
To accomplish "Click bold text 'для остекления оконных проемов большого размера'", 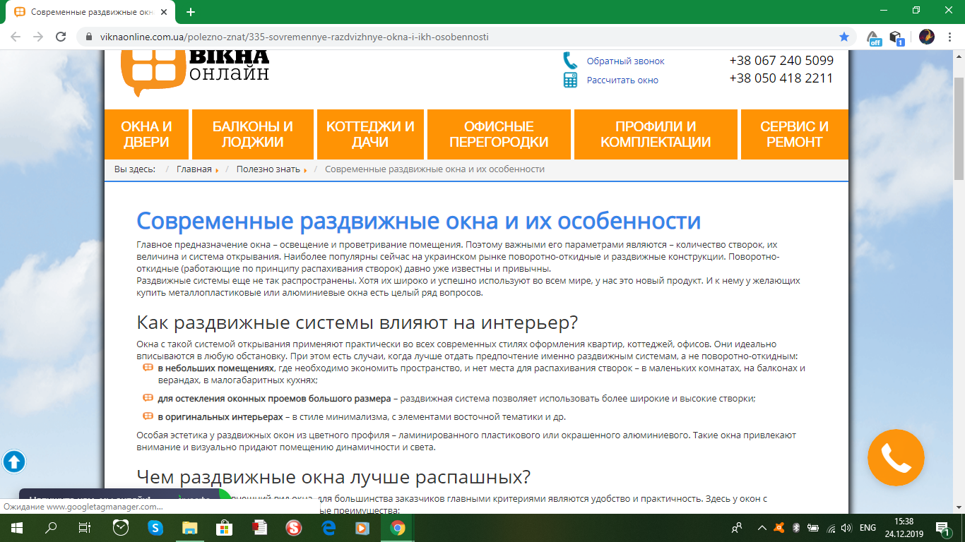I will [x=274, y=398].
